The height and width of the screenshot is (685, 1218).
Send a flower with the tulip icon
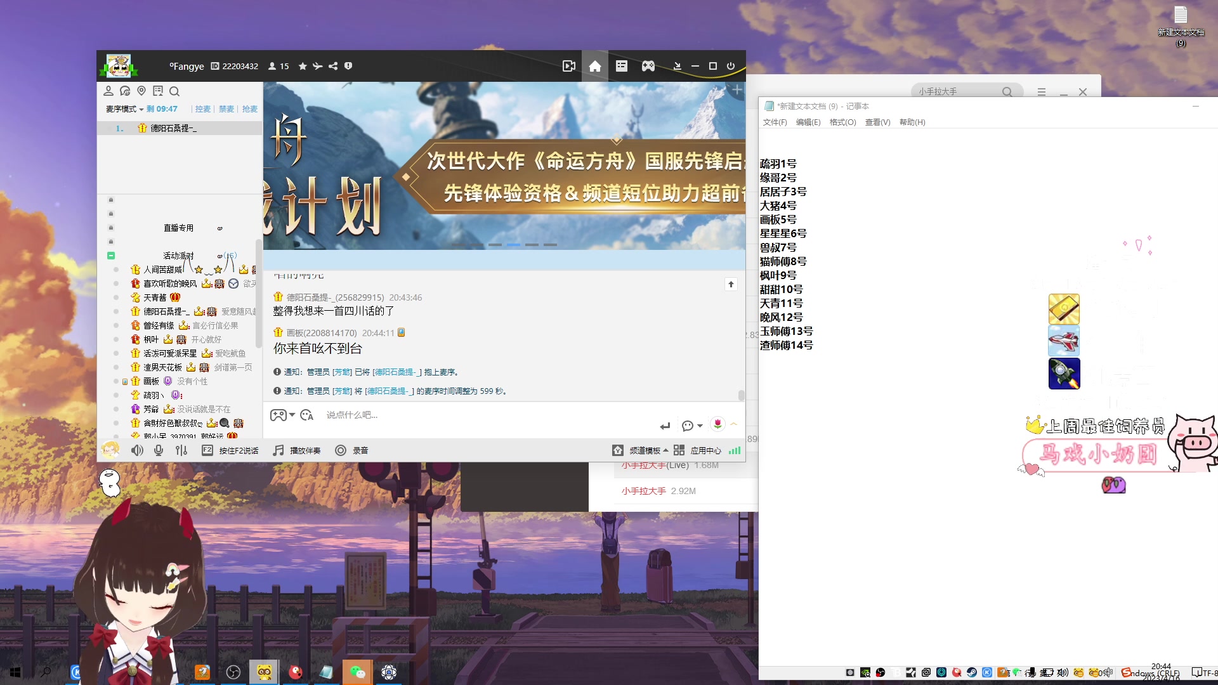pos(717,424)
